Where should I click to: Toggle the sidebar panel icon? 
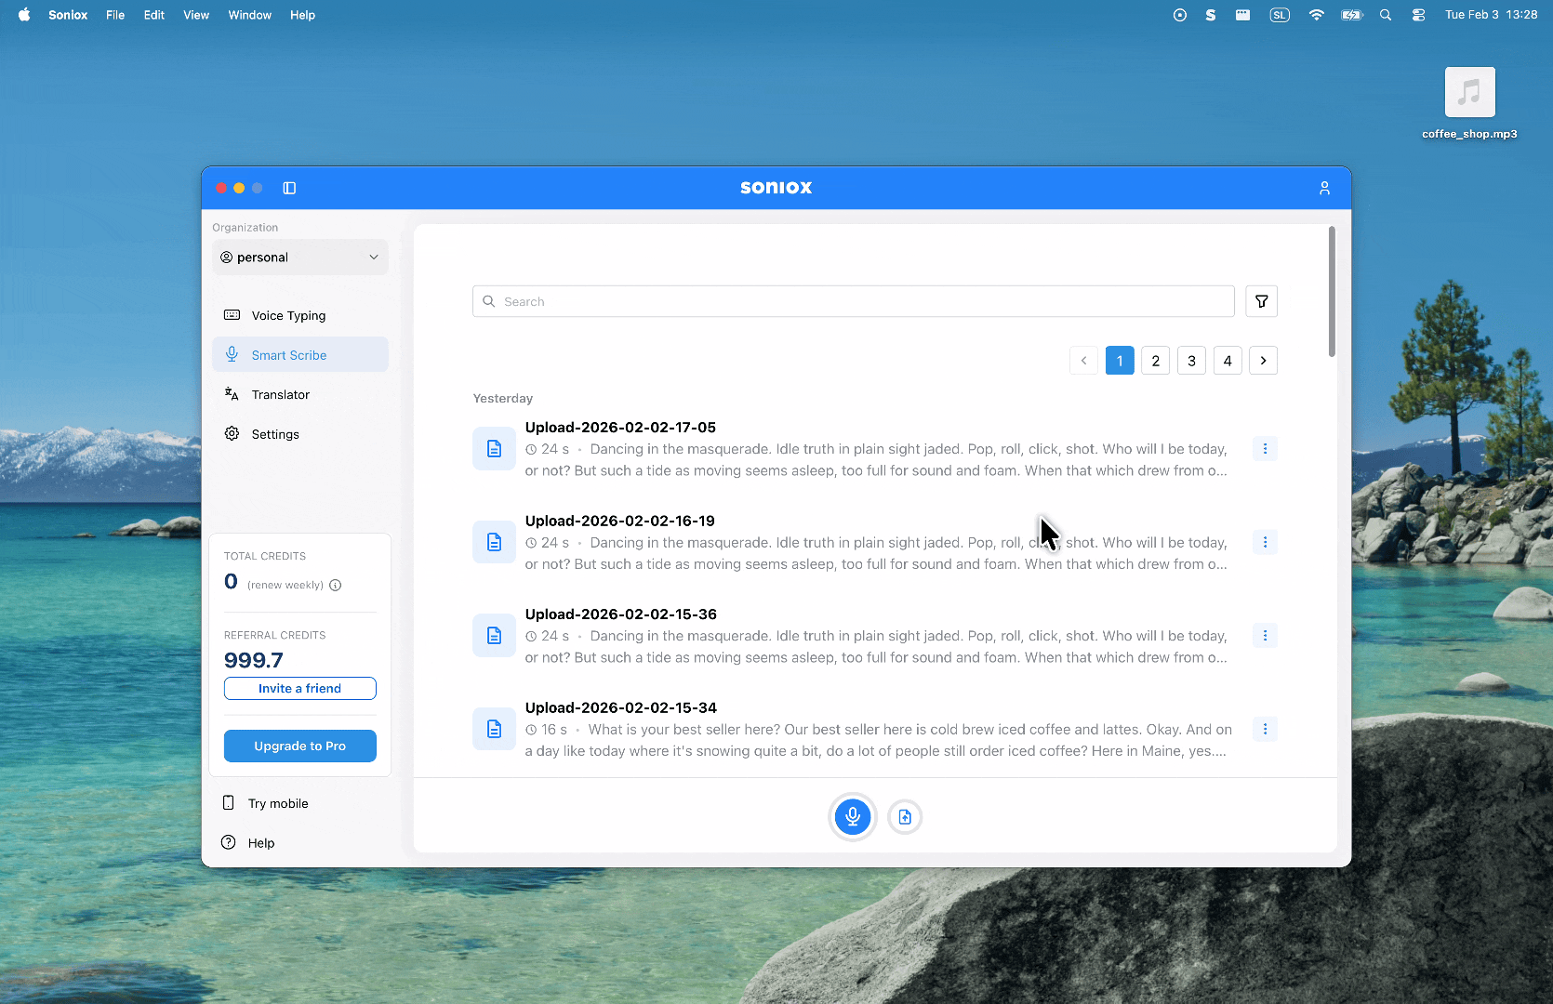click(x=289, y=188)
